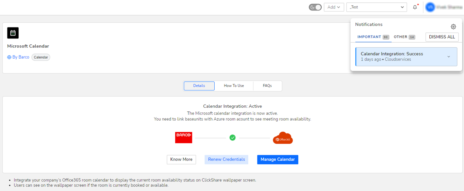This screenshot has height=191, width=464.
Task: Toggle the dark mode switch
Action: (x=315, y=7)
